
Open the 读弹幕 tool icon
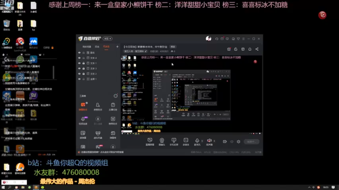coord(83,135)
